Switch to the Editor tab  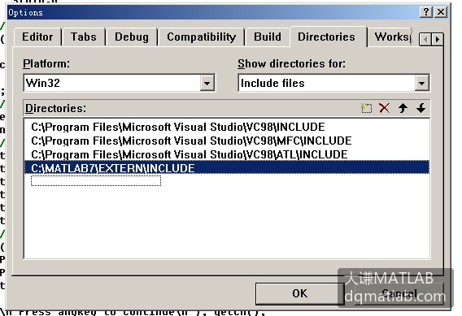click(x=37, y=37)
